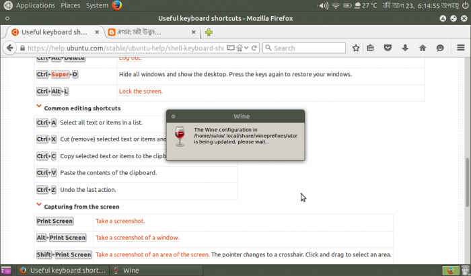Open a new tab with green plus
The width and height of the screenshot is (471, 276).
[x=209, y=32]
